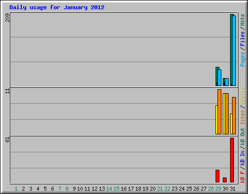Click day 8 on the x-axis
This screenshot has width=248, height=194.
point(67,189)
